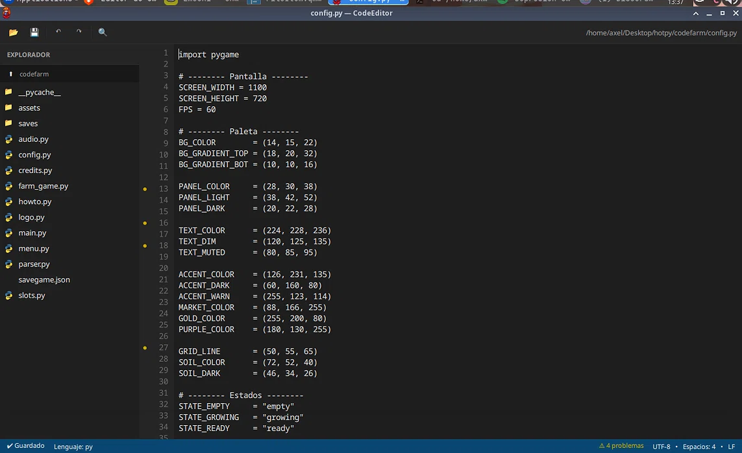Screen dimensions: 742x453
Task: Open search with the magnifier icon
Action: [x=102, y=32]
